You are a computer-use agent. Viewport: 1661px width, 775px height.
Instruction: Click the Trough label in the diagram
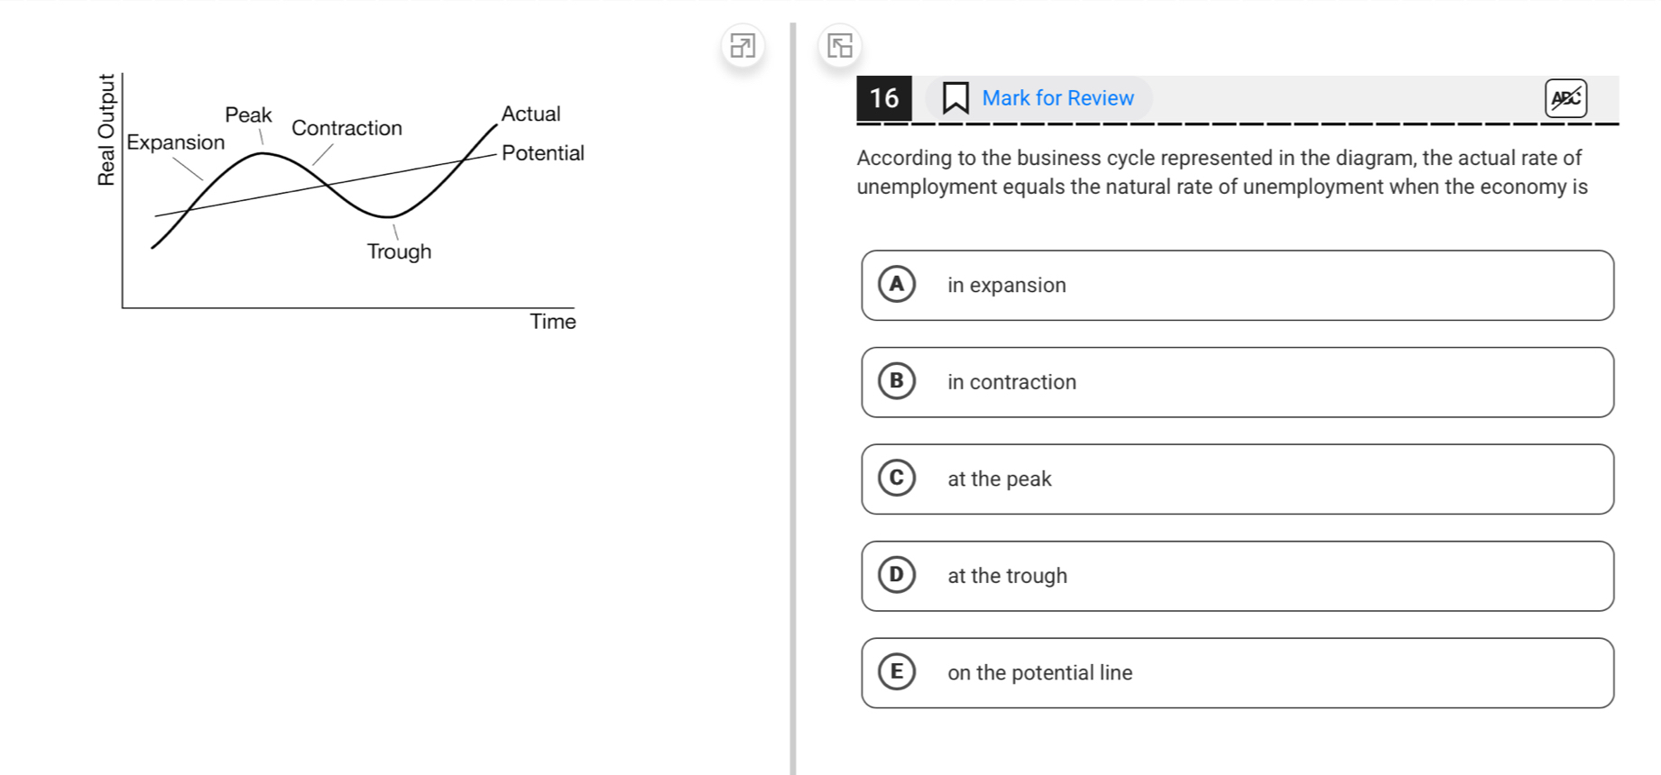point(399,251)
